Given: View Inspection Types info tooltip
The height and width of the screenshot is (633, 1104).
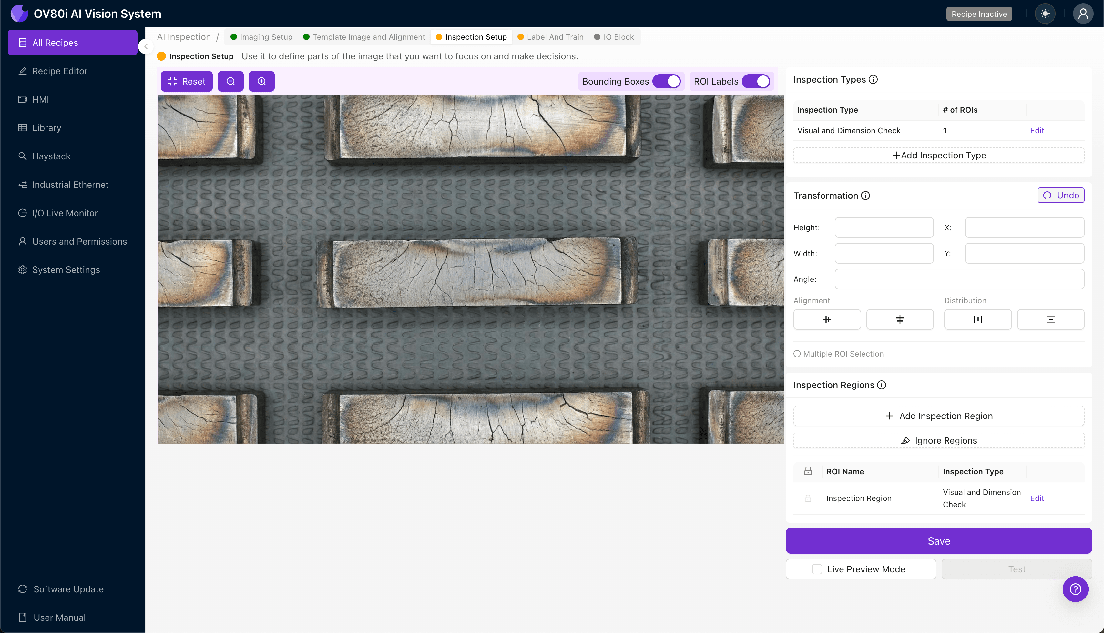Looking at the screenshot, I should tap(873, 80).
